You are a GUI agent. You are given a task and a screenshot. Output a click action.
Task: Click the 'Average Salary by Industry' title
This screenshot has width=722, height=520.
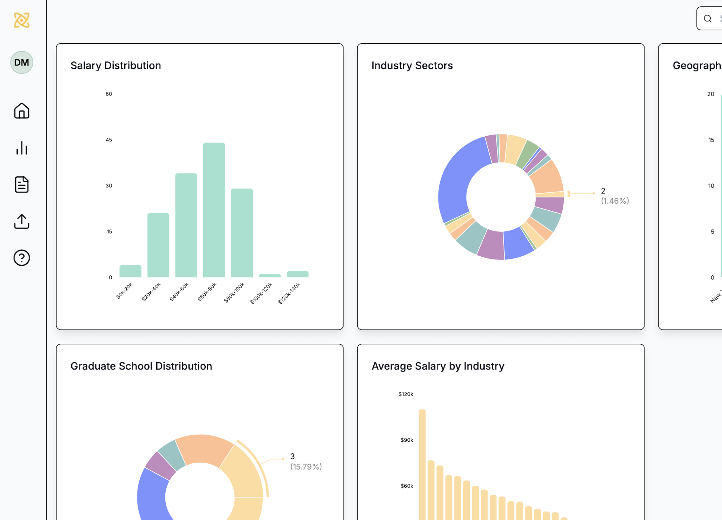pyautogui.click(x=438, y=366)
